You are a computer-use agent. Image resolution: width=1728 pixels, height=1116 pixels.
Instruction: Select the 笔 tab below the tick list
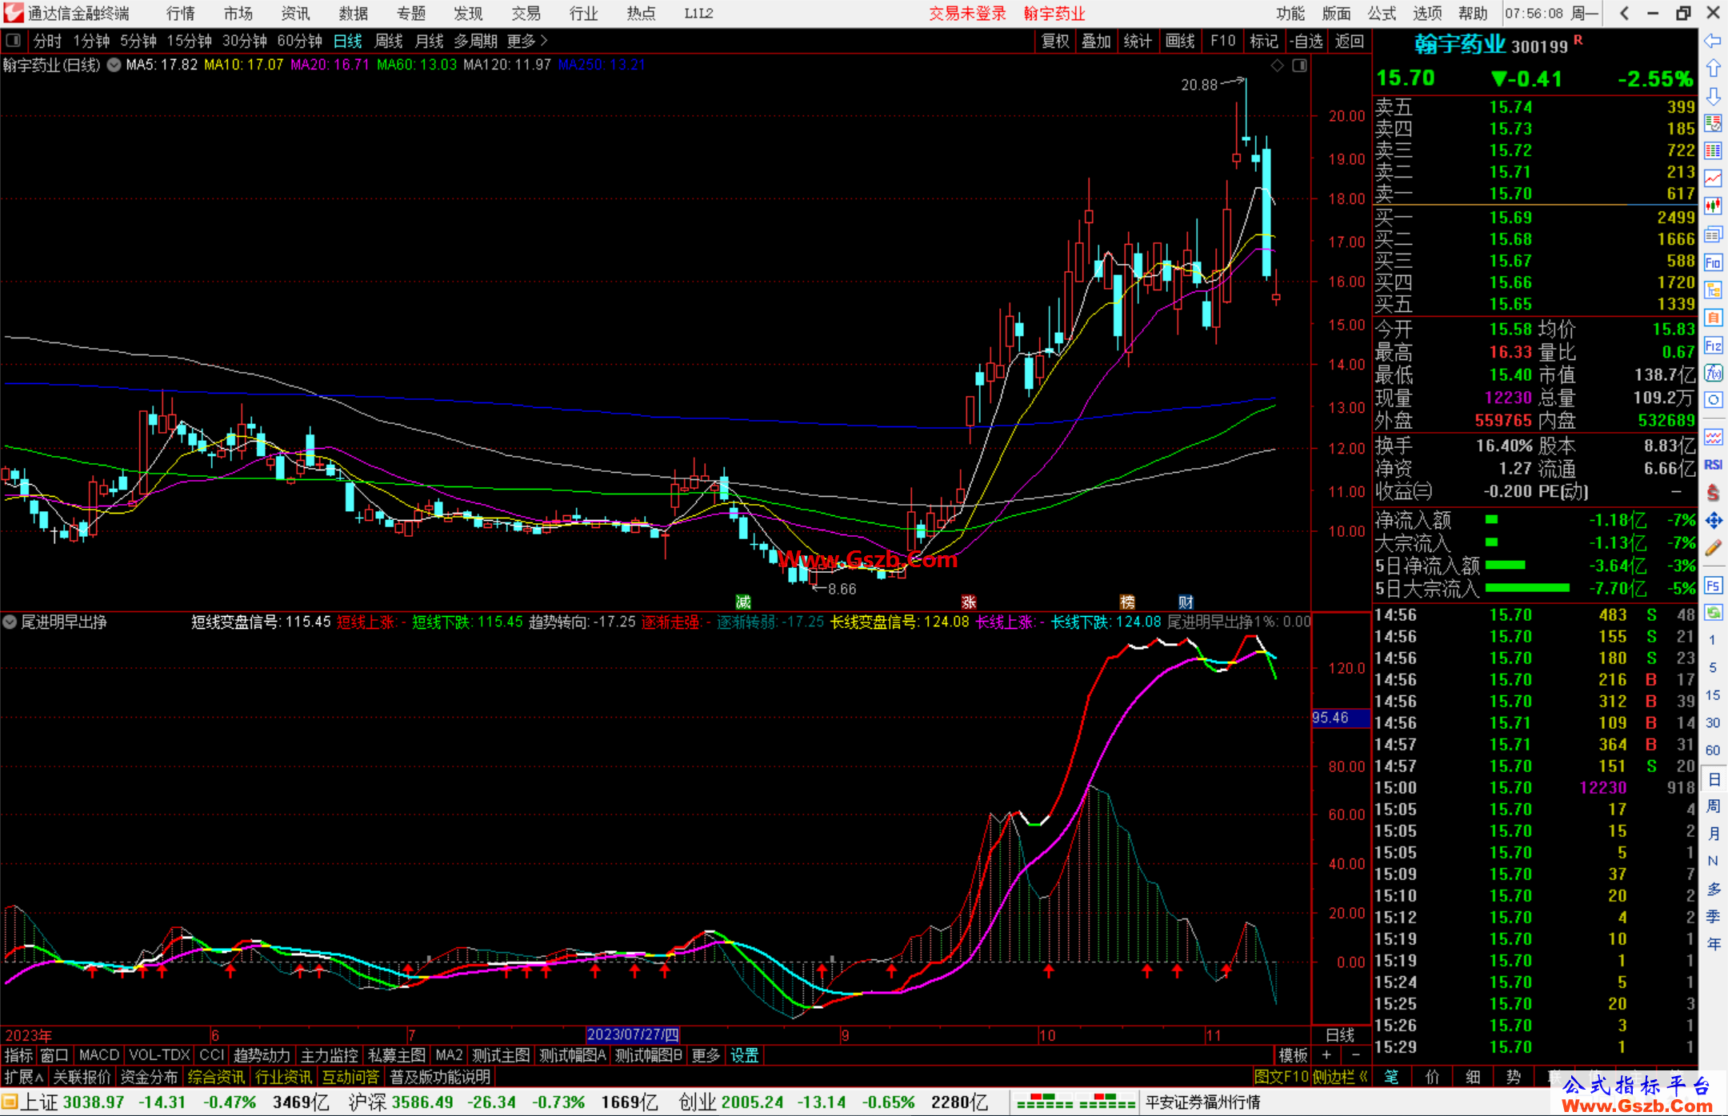click(1391, 1077)
